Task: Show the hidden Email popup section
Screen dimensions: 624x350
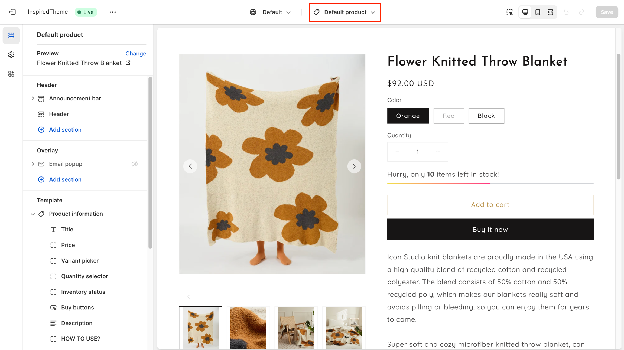Action: click(135, 164)
